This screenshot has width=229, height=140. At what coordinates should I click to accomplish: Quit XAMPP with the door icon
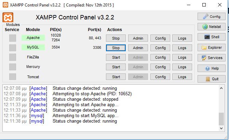pos(212,79)
